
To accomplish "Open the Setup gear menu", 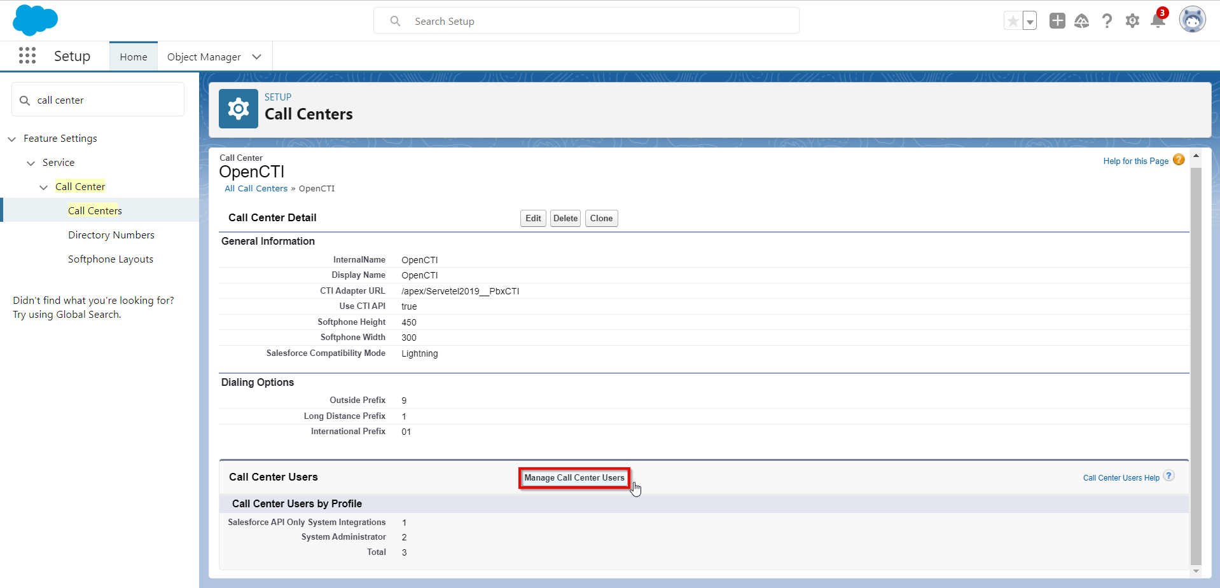I will (x=1132, y=21).
